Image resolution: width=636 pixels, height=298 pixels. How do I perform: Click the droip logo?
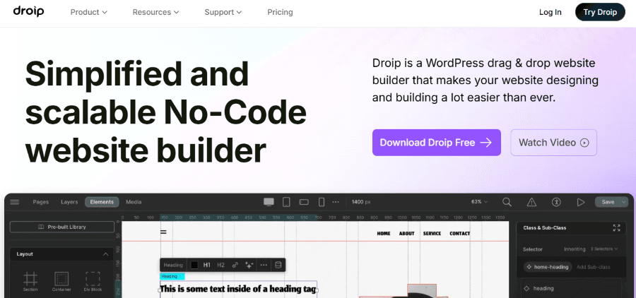click(x=28, y=11)
